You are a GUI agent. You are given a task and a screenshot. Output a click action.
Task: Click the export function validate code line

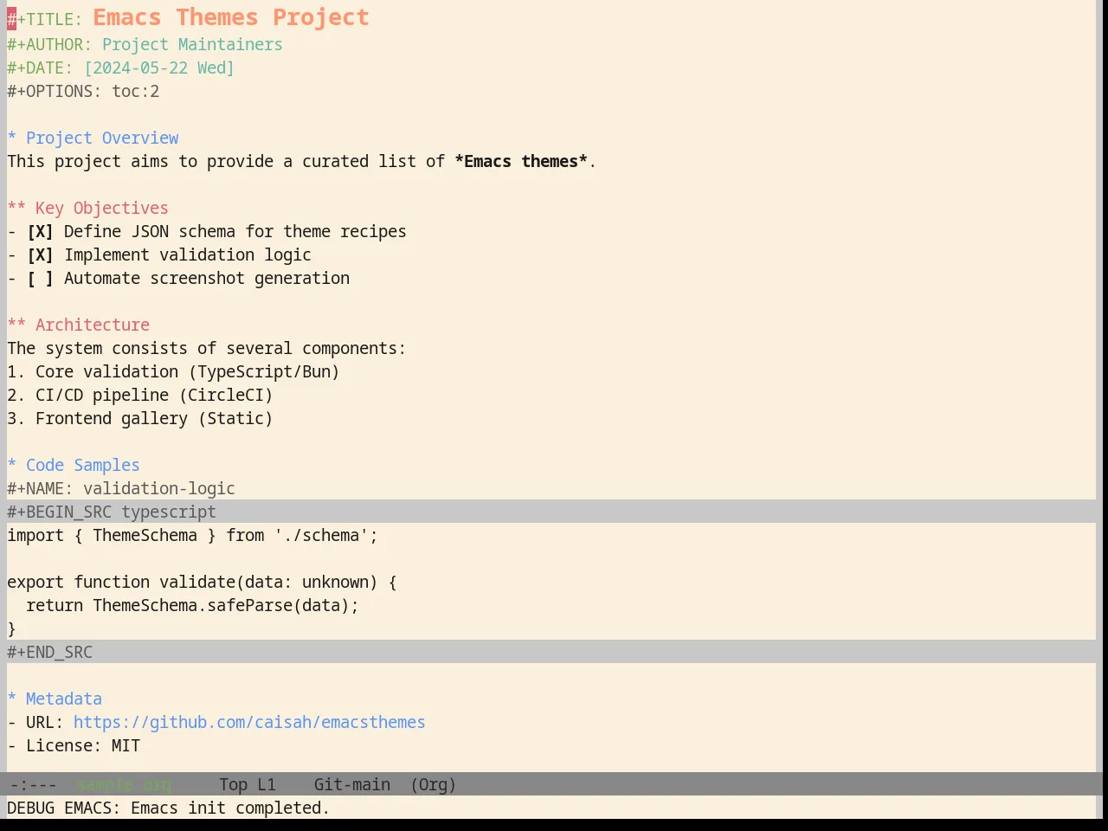(202, 583)
